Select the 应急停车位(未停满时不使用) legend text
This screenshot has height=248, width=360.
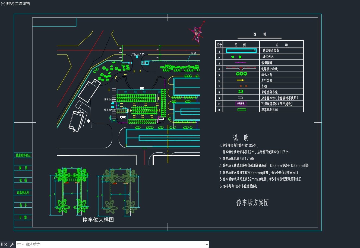pos(280,98)
